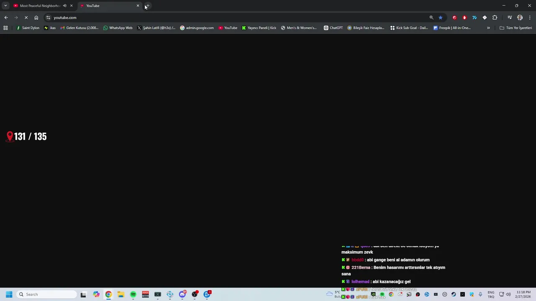Image resolution: width=536 pixels, height=301 pixels.
Task: Open Voicemeeter from the taskbar
Action: [145, 294]
